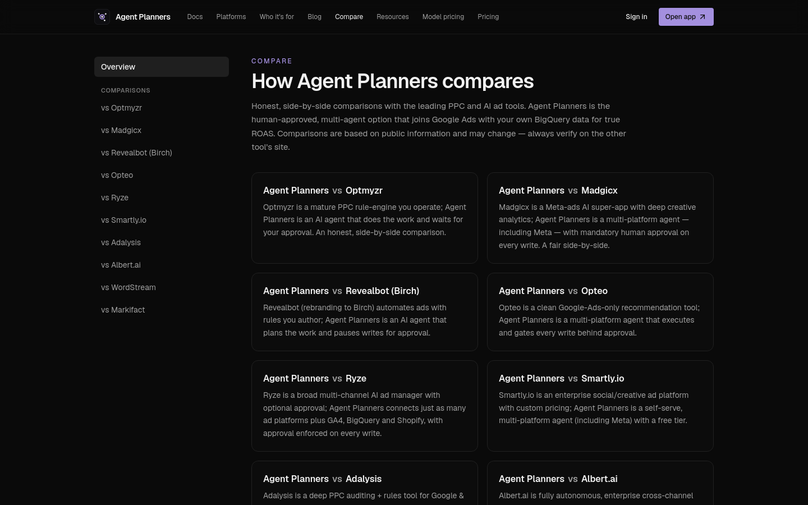
Task: Open the Resources nav menu
Action: point(393,17)
